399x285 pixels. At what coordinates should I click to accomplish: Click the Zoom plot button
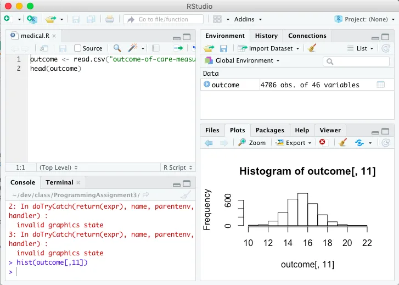pyautogui.click(x=252, y=143)
